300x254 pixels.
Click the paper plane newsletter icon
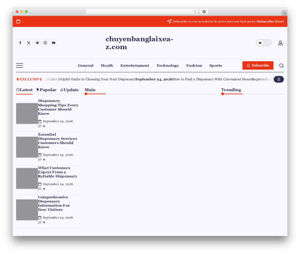169,21
